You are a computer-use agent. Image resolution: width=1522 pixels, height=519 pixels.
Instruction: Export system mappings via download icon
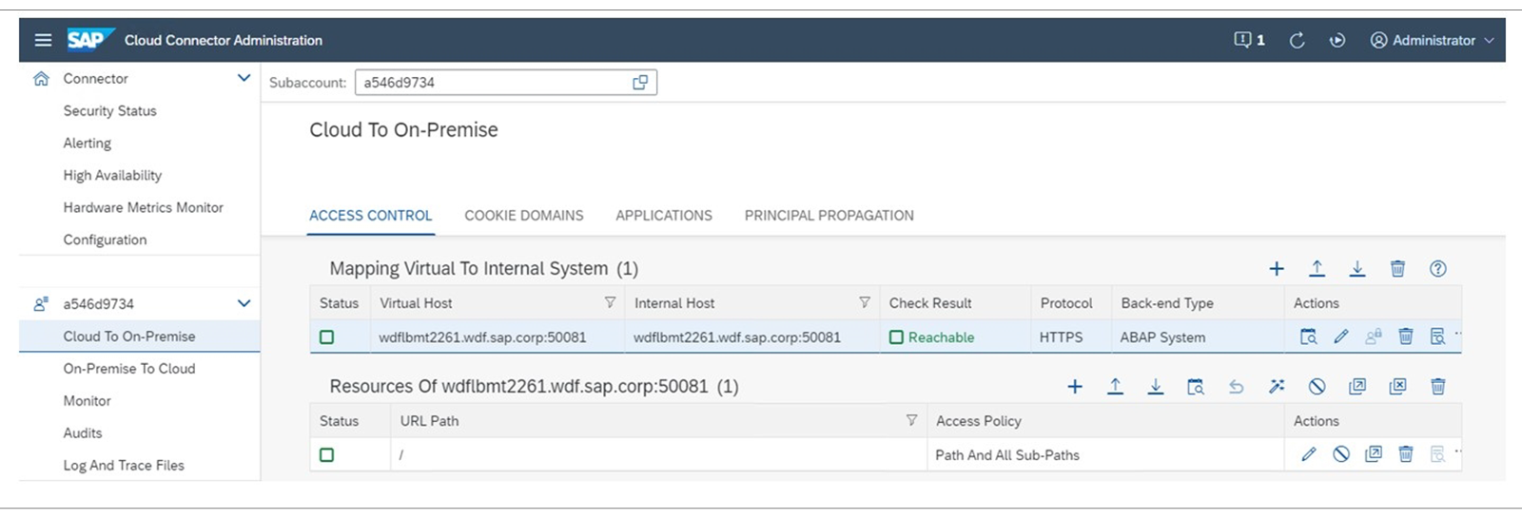[x=1357, y=269]
